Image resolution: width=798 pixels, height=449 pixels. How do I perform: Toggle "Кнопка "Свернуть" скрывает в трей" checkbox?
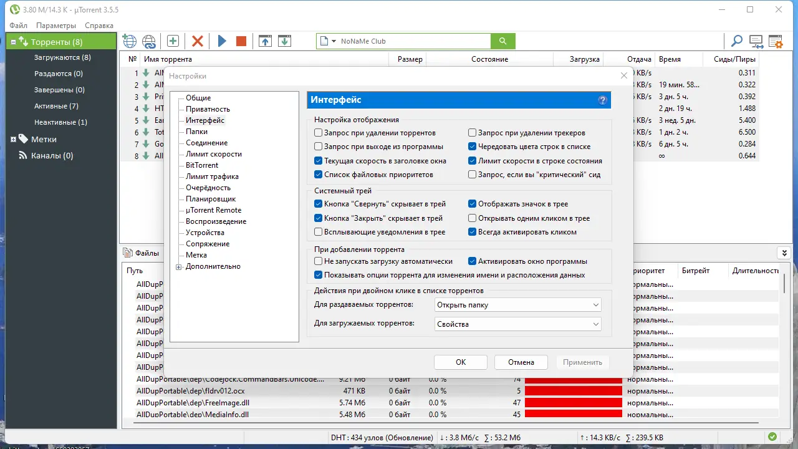319,204
